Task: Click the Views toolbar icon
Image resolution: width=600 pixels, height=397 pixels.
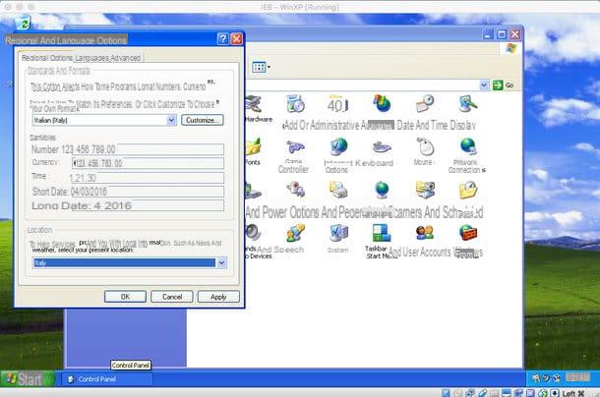Action: tap(262, 68)
